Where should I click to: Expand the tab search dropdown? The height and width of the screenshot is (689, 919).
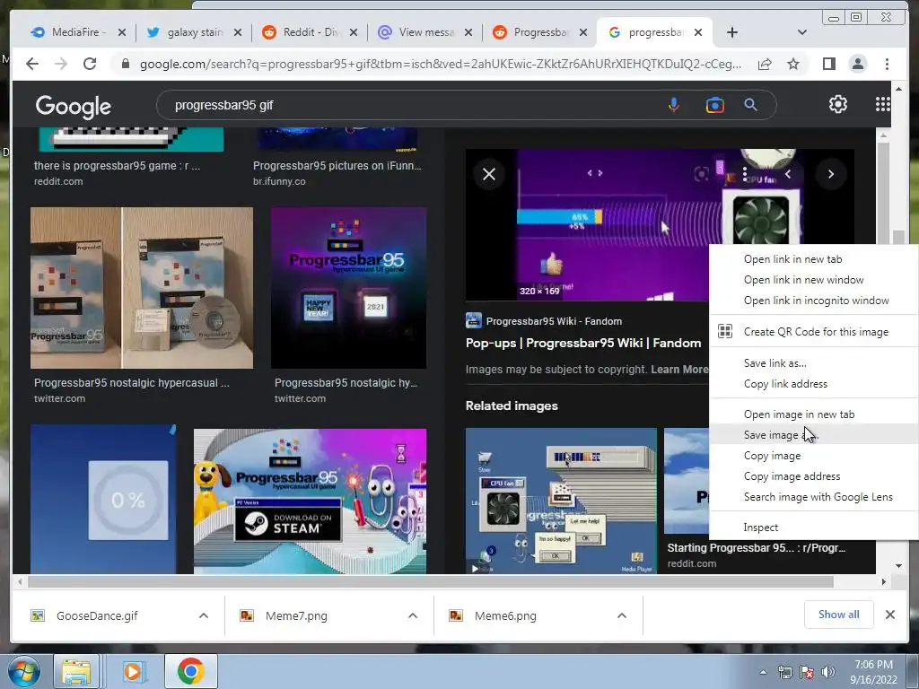(802, 33)
